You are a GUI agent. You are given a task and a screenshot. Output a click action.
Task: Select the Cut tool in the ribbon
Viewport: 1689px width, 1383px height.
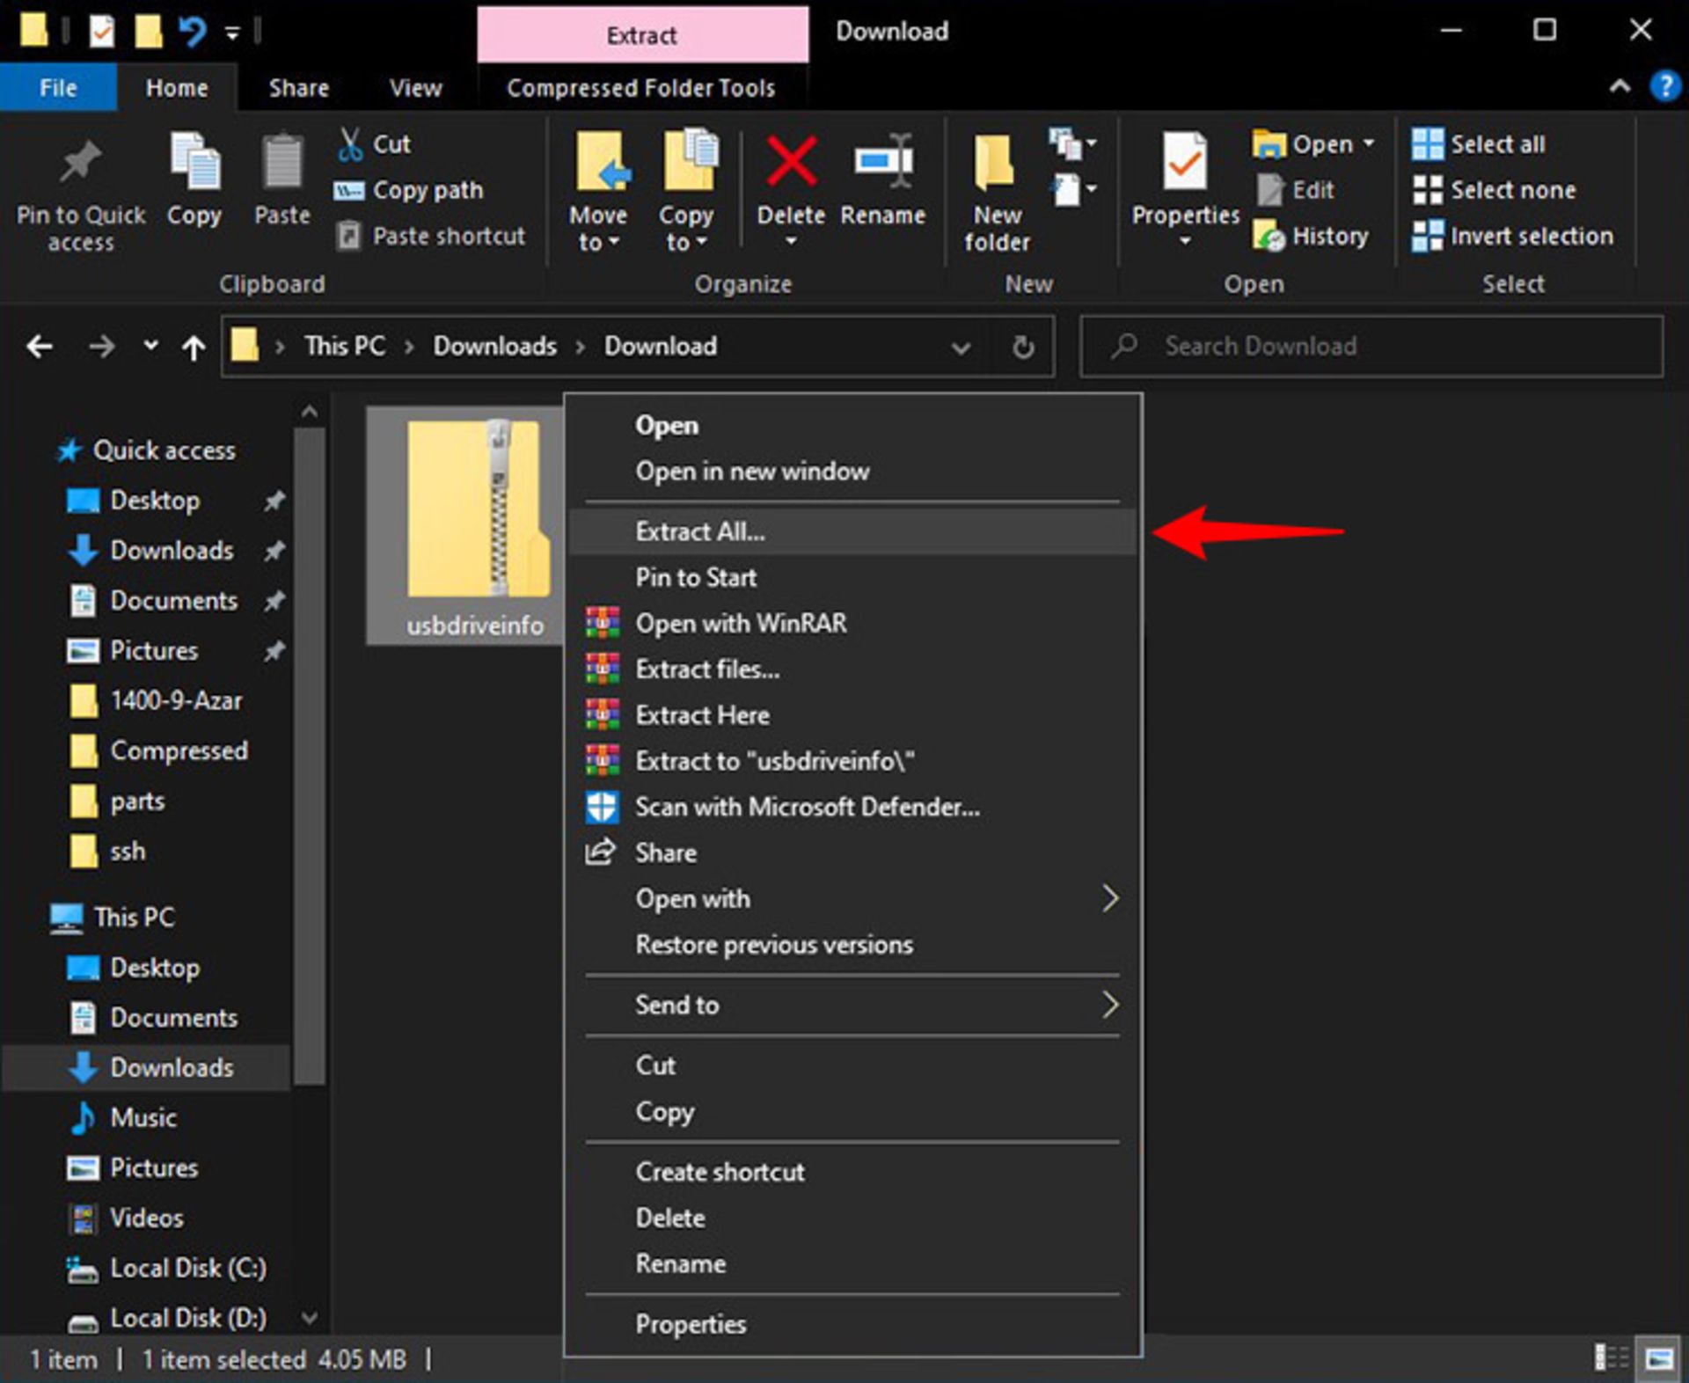tap(373, 143)
